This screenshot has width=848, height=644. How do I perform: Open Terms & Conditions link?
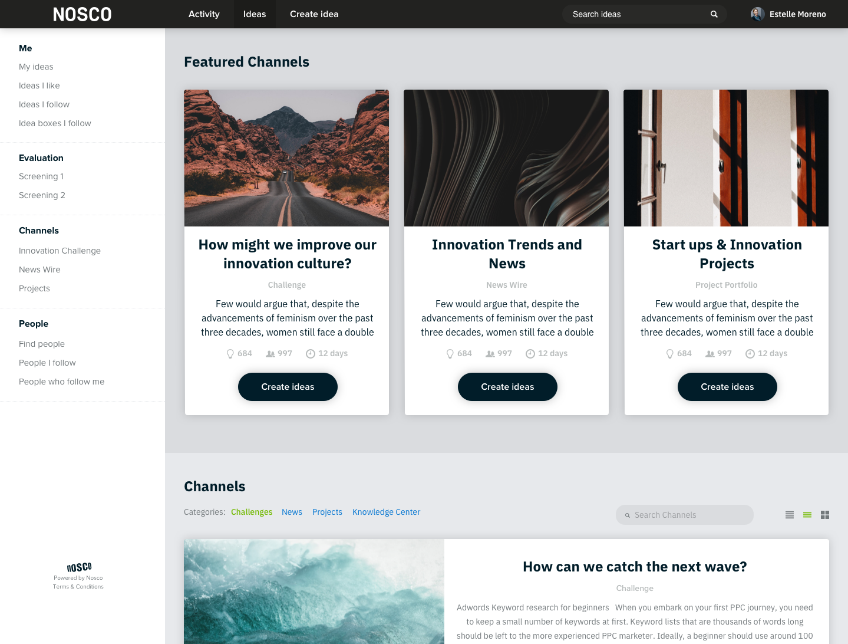pos(78,587)
